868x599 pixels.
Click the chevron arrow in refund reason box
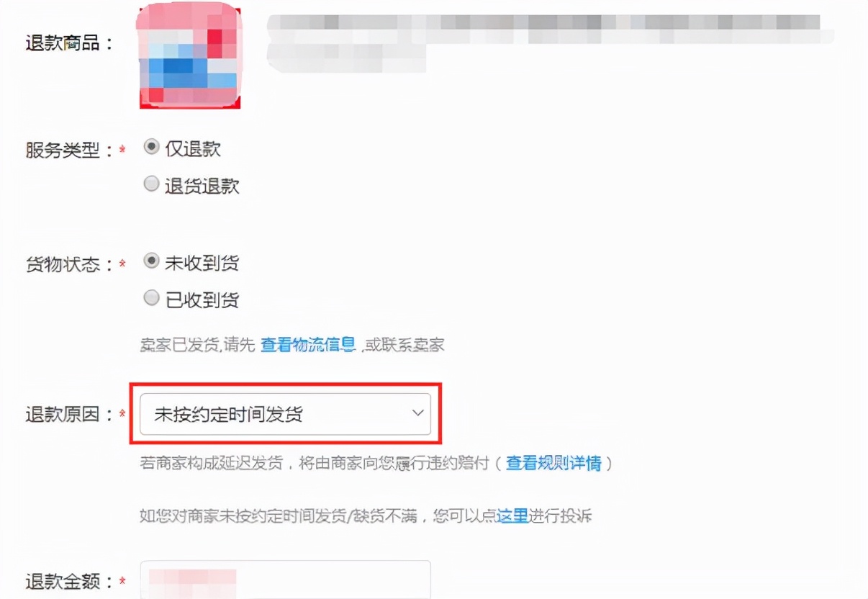(x=417, y=413)
